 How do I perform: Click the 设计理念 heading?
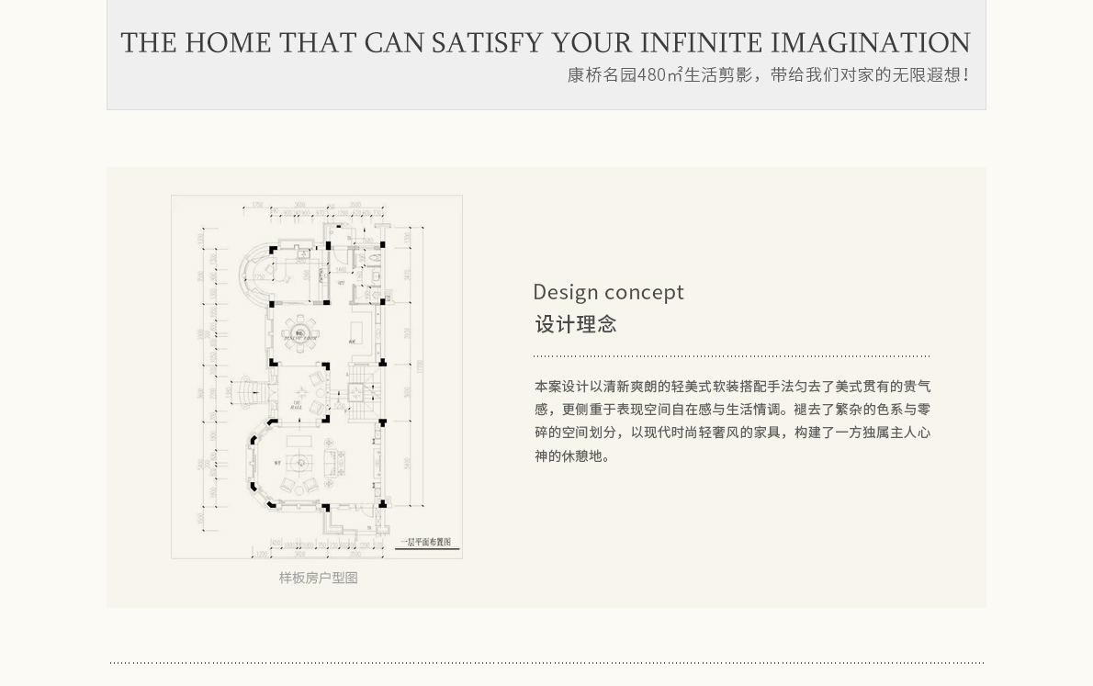point(576,324)
